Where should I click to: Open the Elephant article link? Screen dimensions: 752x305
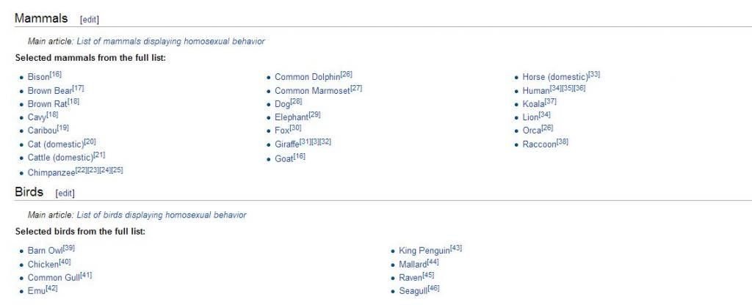(x=291, y=117)
